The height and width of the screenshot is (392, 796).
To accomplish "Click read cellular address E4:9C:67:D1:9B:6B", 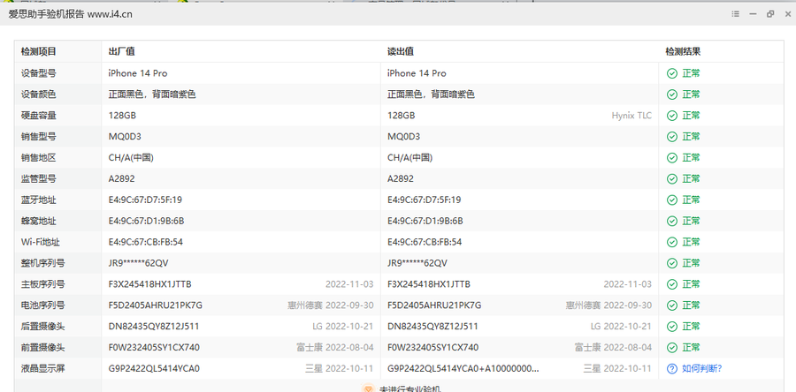I will [425, 222].
